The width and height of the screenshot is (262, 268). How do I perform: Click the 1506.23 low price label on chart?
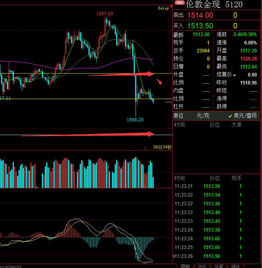(135, 120)
